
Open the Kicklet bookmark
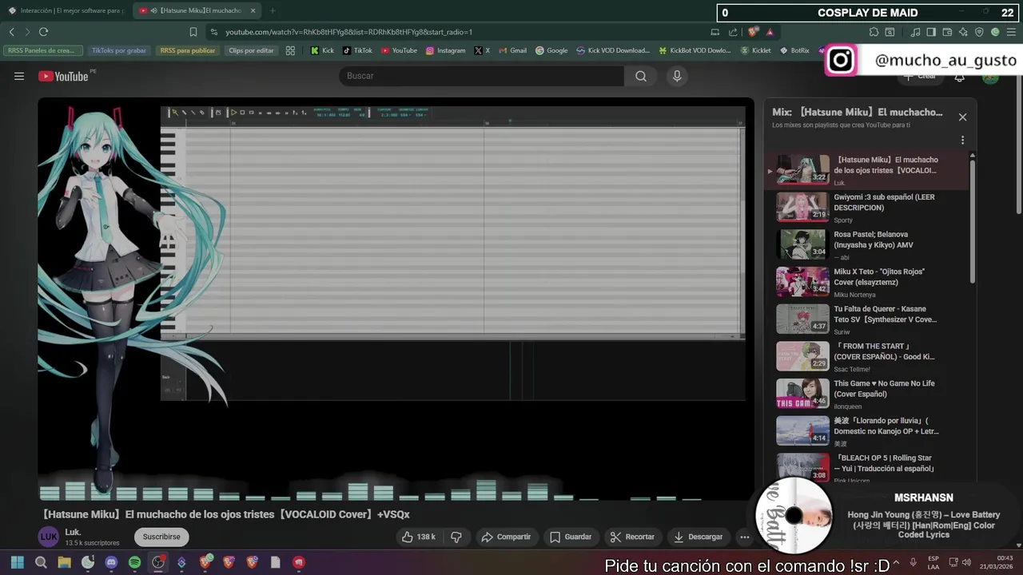coord(755,50)
